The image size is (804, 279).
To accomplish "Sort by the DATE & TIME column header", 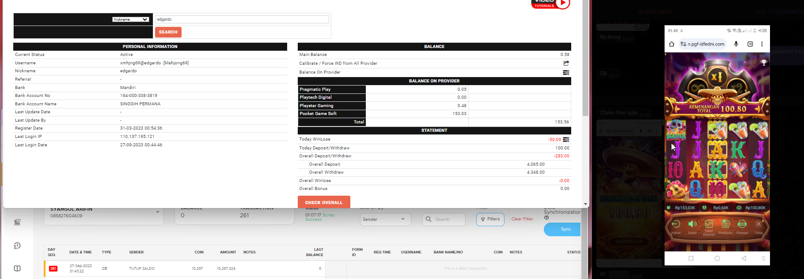I will tap(80, 253).
